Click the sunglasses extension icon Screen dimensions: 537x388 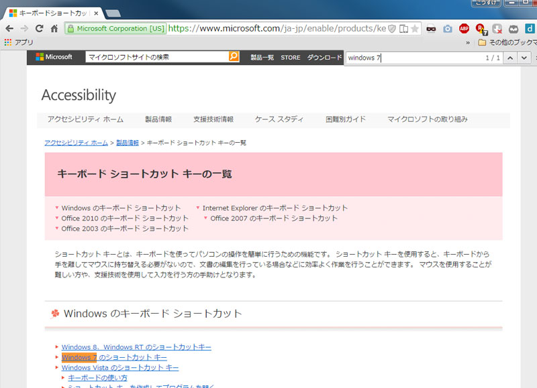tap(431, 29)
